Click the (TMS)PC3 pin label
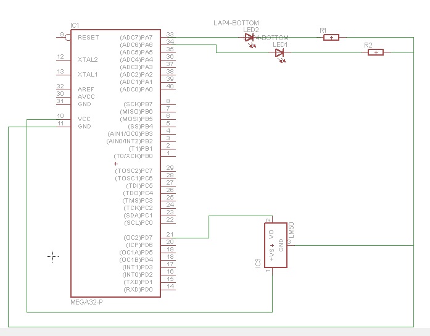The image size is (430, 336). [x=138, y=200]
